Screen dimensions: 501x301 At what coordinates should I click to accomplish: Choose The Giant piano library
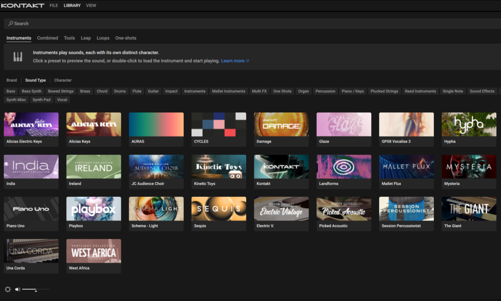[469, 209]
